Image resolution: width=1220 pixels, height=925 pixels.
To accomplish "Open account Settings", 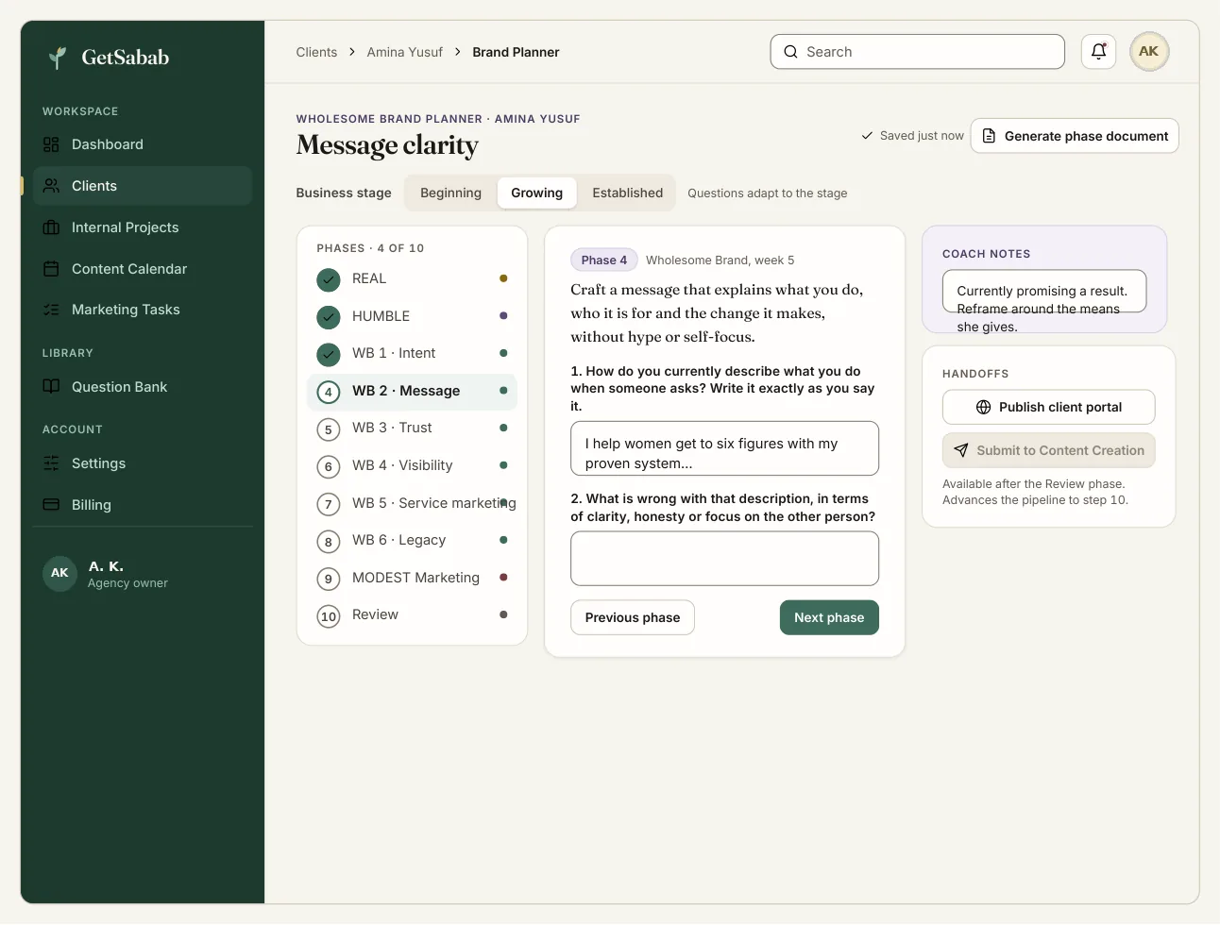I will pos(143,463).
